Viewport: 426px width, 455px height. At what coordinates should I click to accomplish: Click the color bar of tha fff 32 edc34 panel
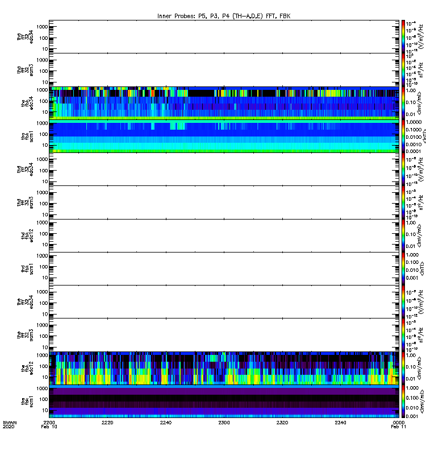click(403, 36)
